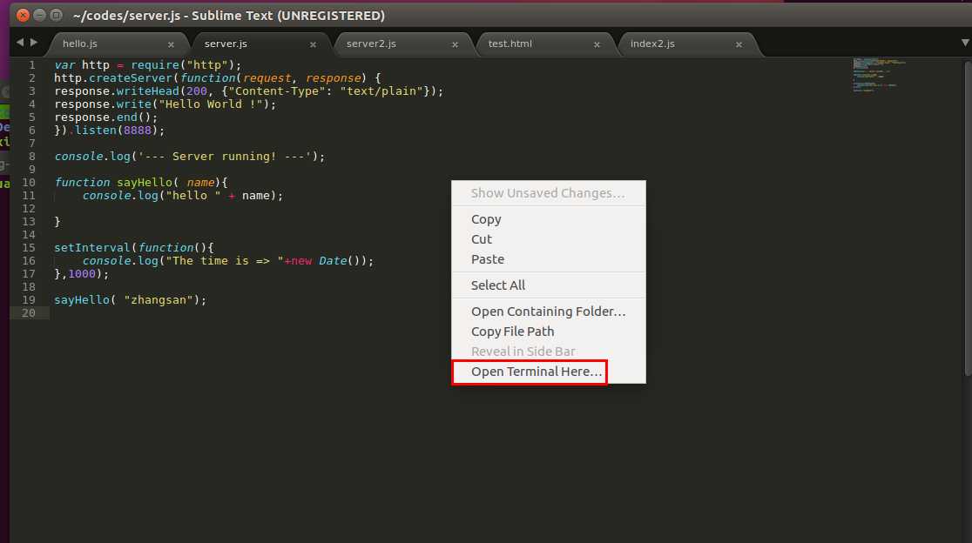Viewport: 972px width, 543px height.
Task: Choose Paste from the context menu
Action: coord(549,258)
